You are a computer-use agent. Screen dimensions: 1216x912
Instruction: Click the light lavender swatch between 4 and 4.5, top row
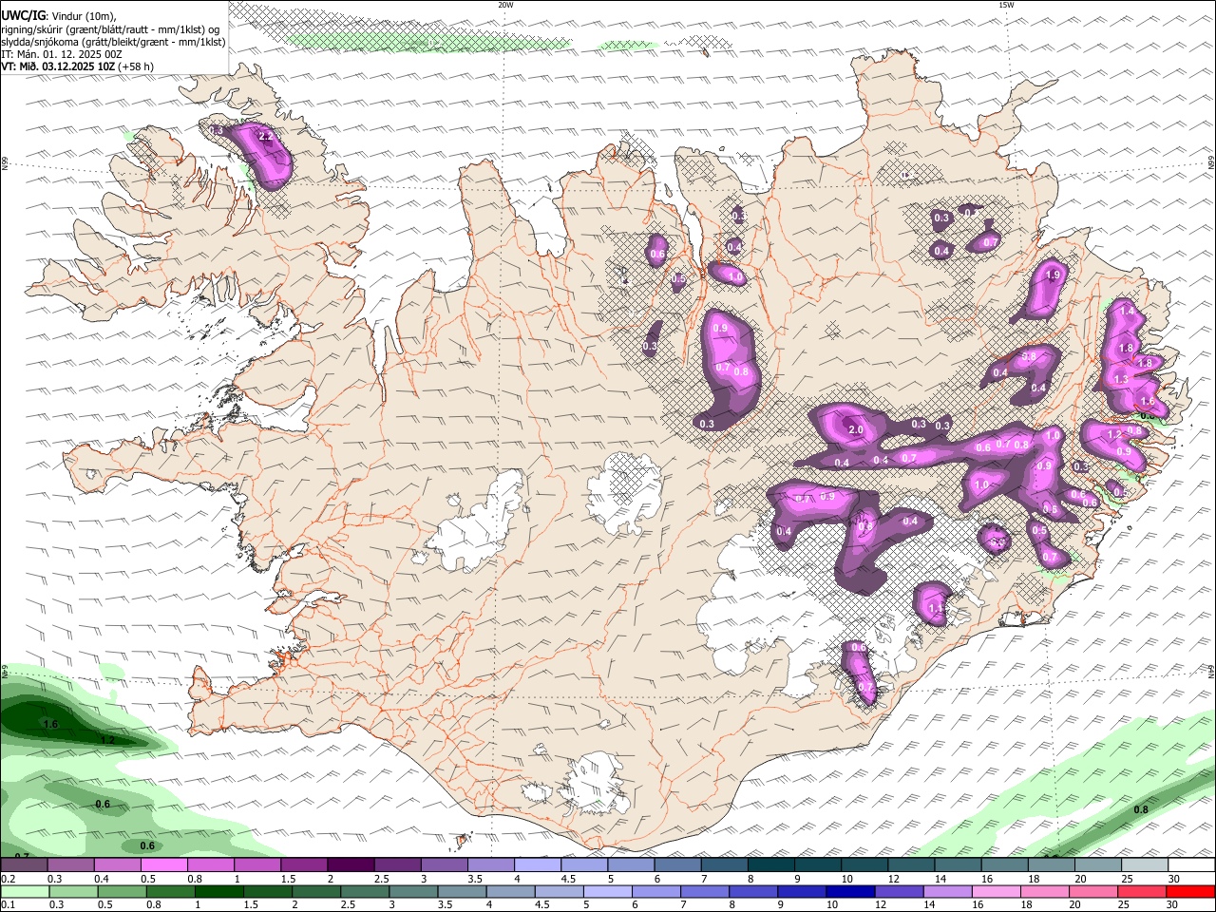coord(537,865)
